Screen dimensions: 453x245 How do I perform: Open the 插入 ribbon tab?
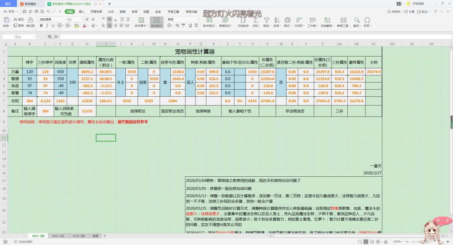[81, 12]
